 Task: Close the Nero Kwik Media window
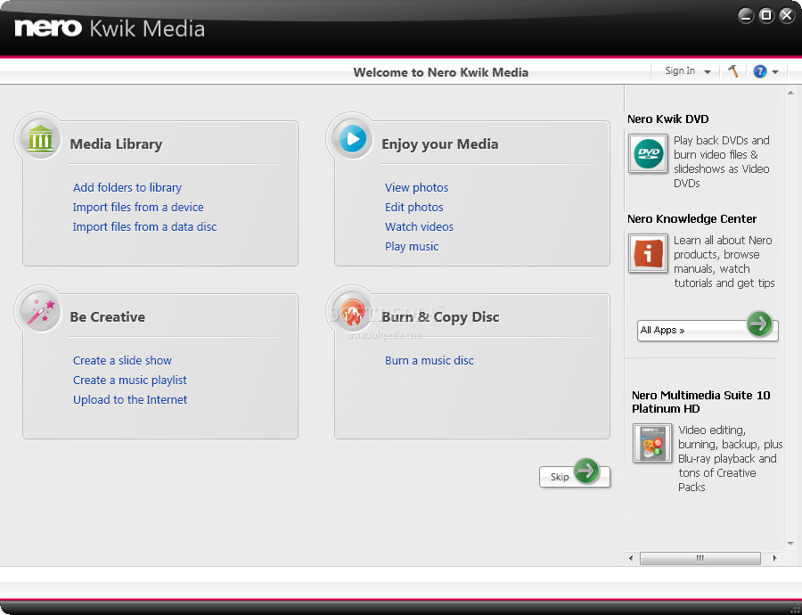787,15
